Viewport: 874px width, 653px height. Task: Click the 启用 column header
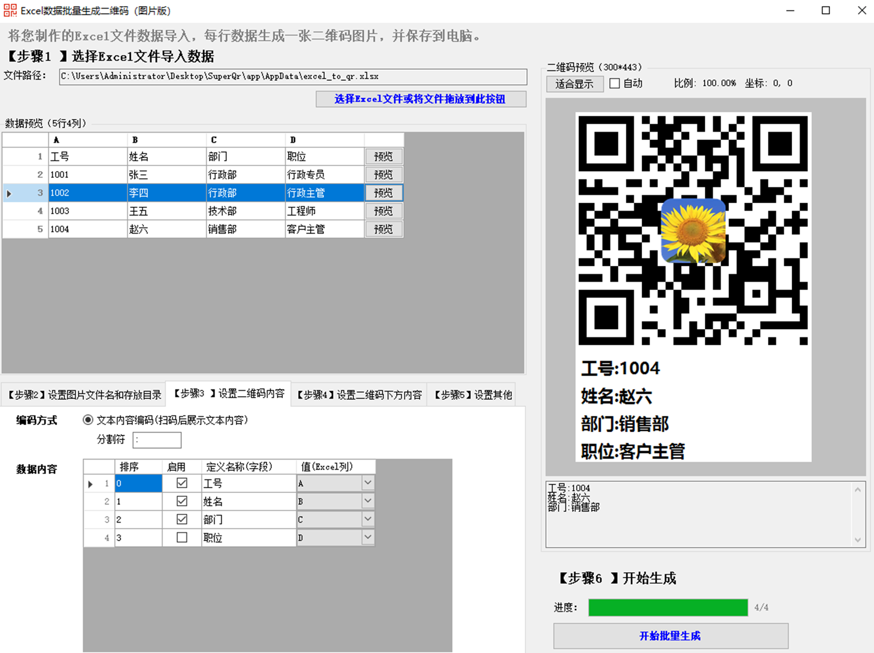coord(182,467)
